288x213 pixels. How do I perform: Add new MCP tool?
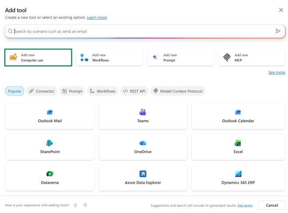252,57
